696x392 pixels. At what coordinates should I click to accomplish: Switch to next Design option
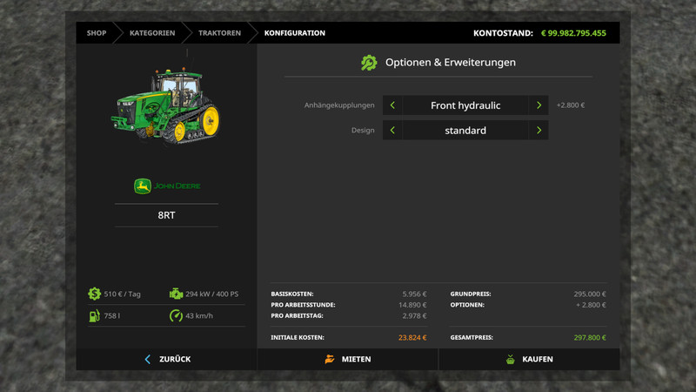tap(539, 131)
